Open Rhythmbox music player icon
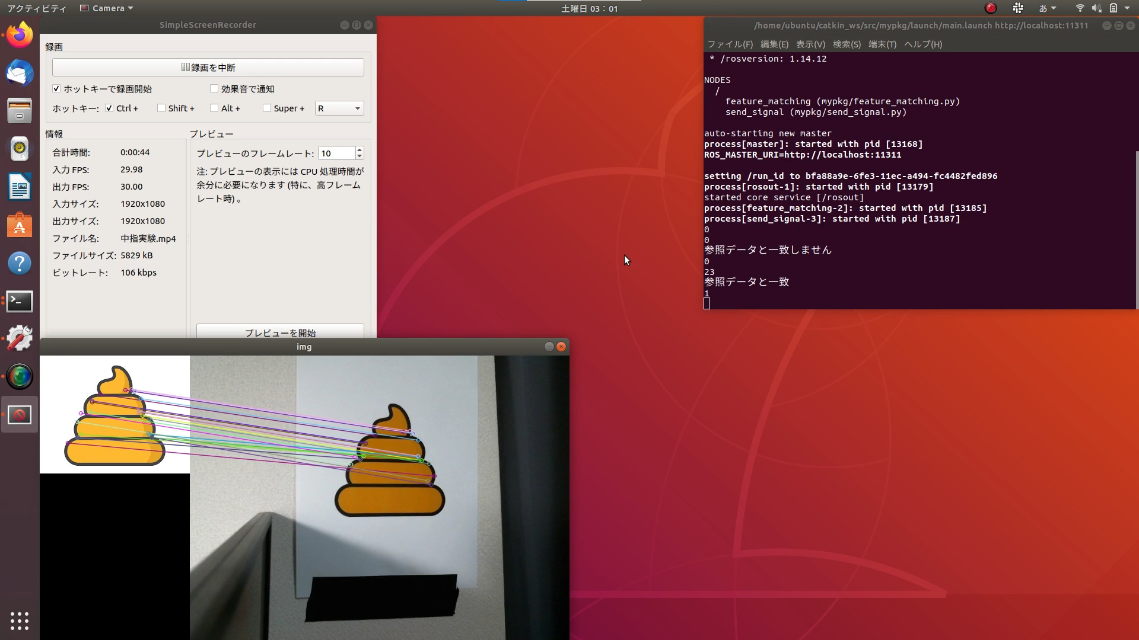 point(20,149)
